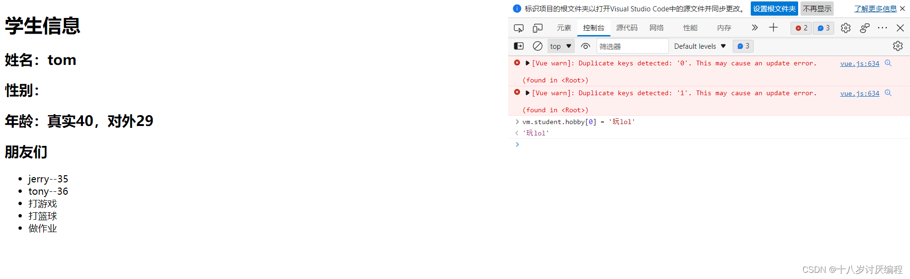
Task: Click the 做作业 list item
Action: point(43,228)
